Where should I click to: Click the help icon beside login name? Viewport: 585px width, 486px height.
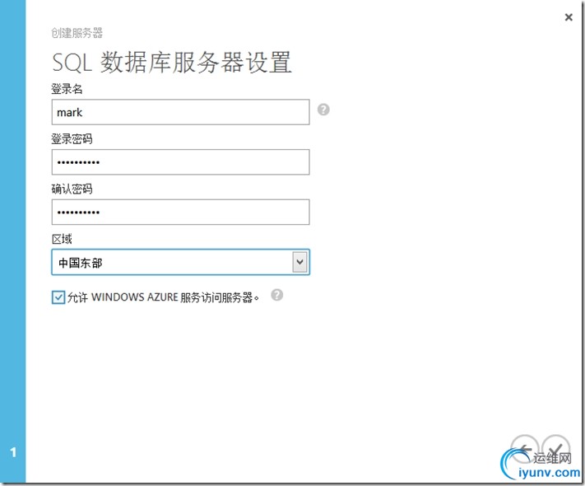pyautogui.click(x=323, y=110)
